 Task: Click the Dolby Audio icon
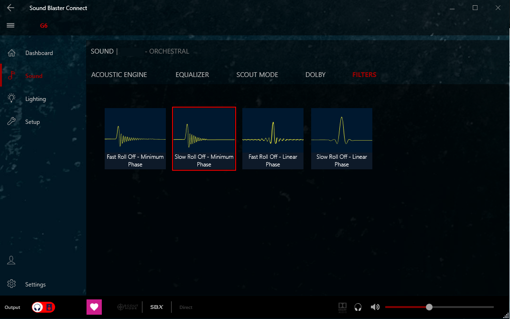coord(343,307)
